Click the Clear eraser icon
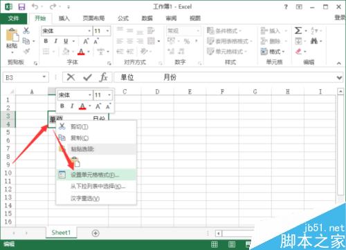The image size is (346, 250). pyautogui.click(x=298, y=51)
